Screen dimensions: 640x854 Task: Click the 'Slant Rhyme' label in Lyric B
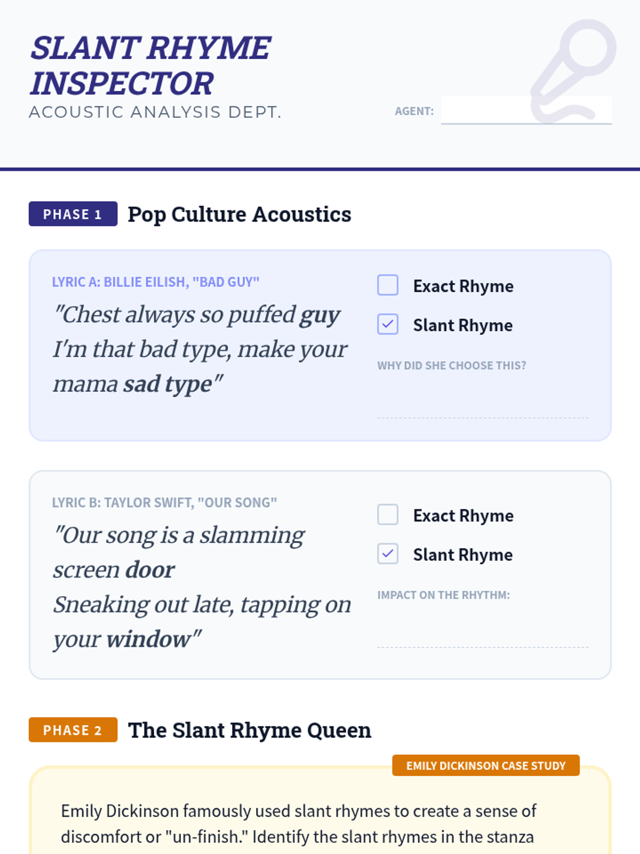(462, 555)
